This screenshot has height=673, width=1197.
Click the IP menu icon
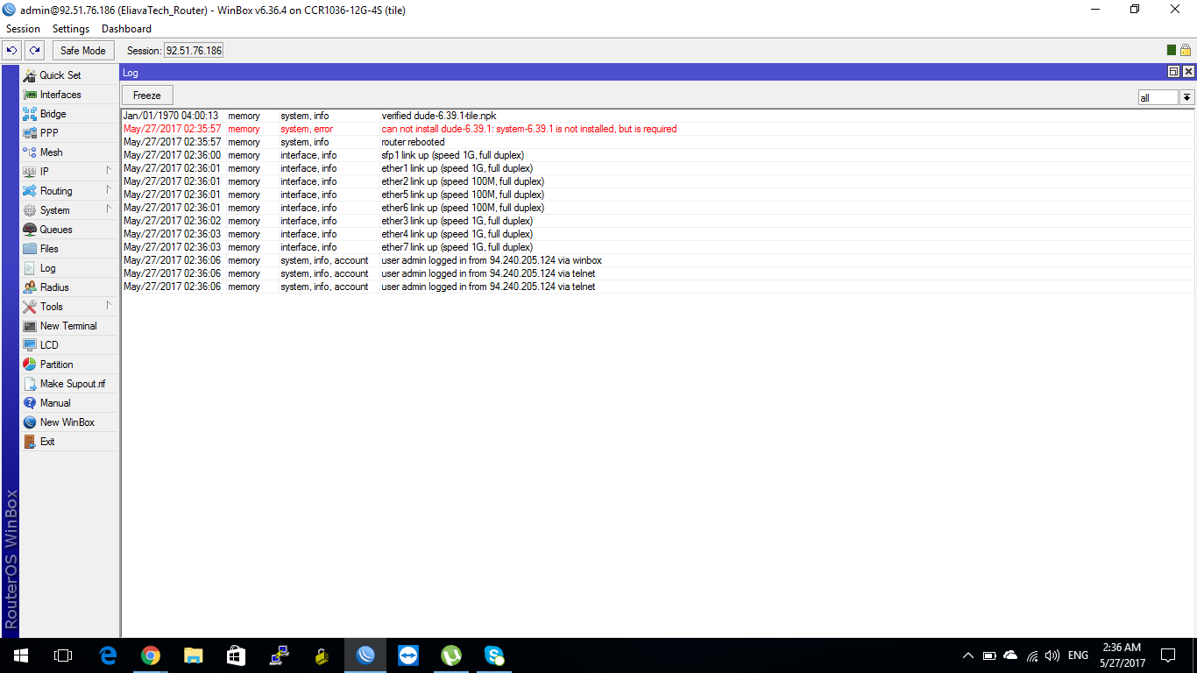point(30,172)
